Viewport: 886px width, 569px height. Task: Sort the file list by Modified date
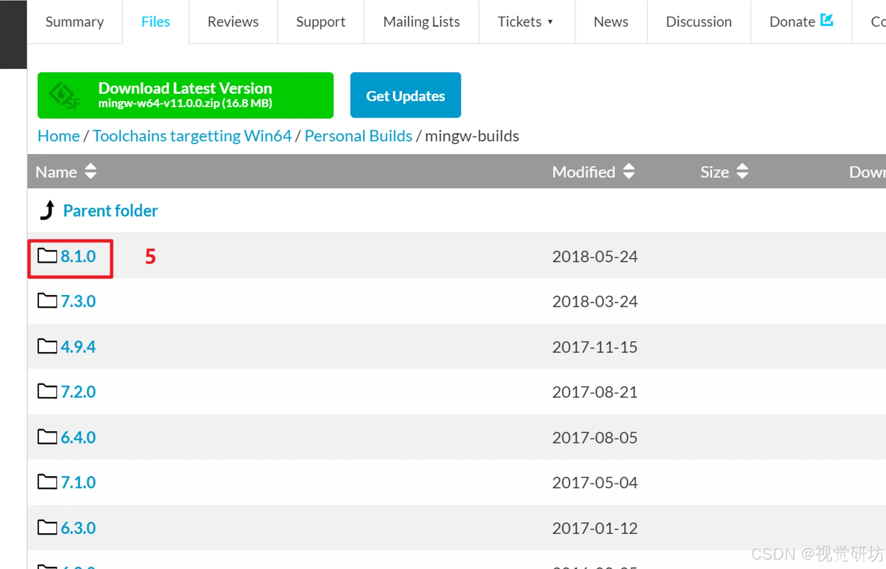[x=629, y=171]
